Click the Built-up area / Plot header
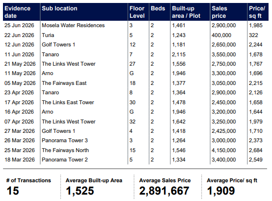Viewport: 272px width, 201px height. click(x=186, y=12)
